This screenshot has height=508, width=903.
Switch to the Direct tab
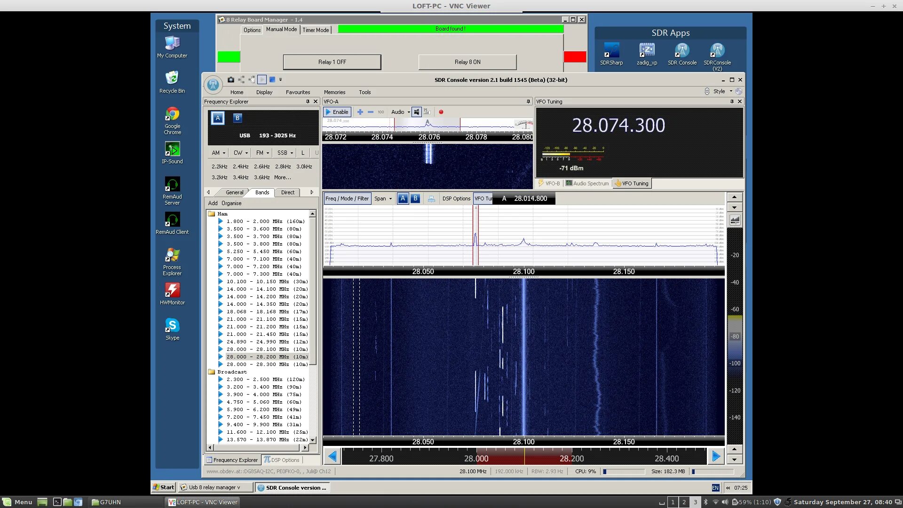(x=287, y=192)
